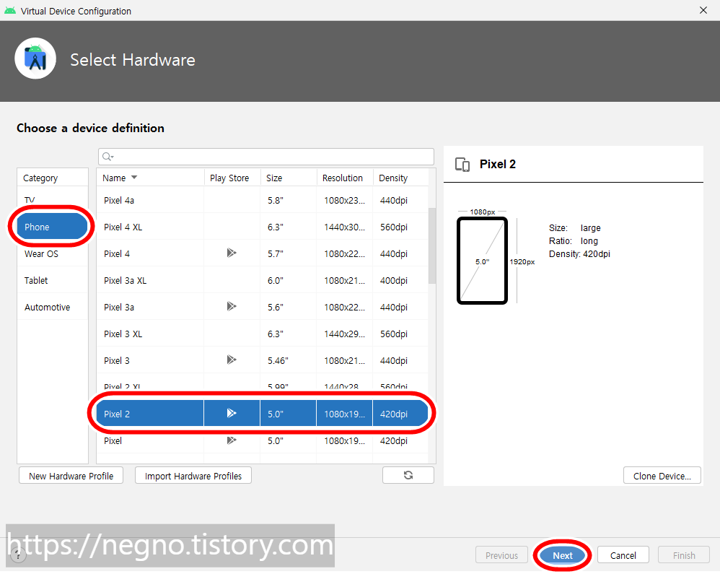Click the Play Store icon in the Pixel row below Pixel 2

tap(232, 440)
